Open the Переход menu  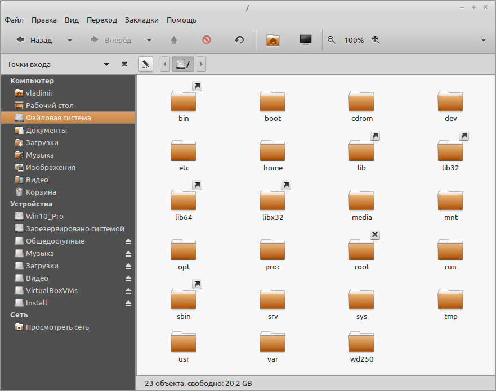coord(102,20)
